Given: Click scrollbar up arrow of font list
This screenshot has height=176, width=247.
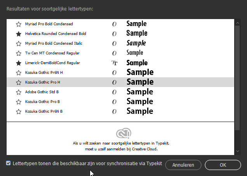Looking at the screenshot, I should (x=238, y=23).
